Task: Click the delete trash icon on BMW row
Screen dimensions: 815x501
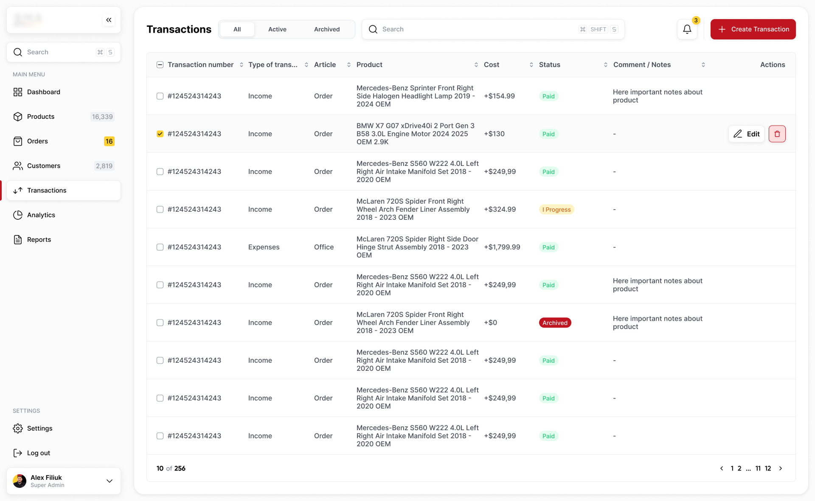Action: 777,134
